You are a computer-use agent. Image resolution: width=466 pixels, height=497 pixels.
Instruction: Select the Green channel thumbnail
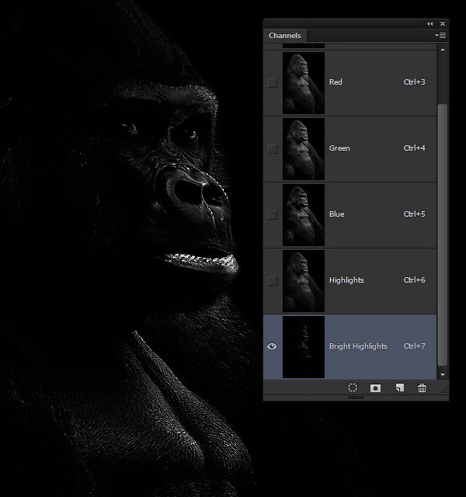pyautogui.click(x=304, y=149)
